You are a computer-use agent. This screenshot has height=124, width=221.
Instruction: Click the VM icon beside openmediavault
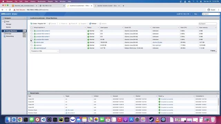[x=35, y=48]
